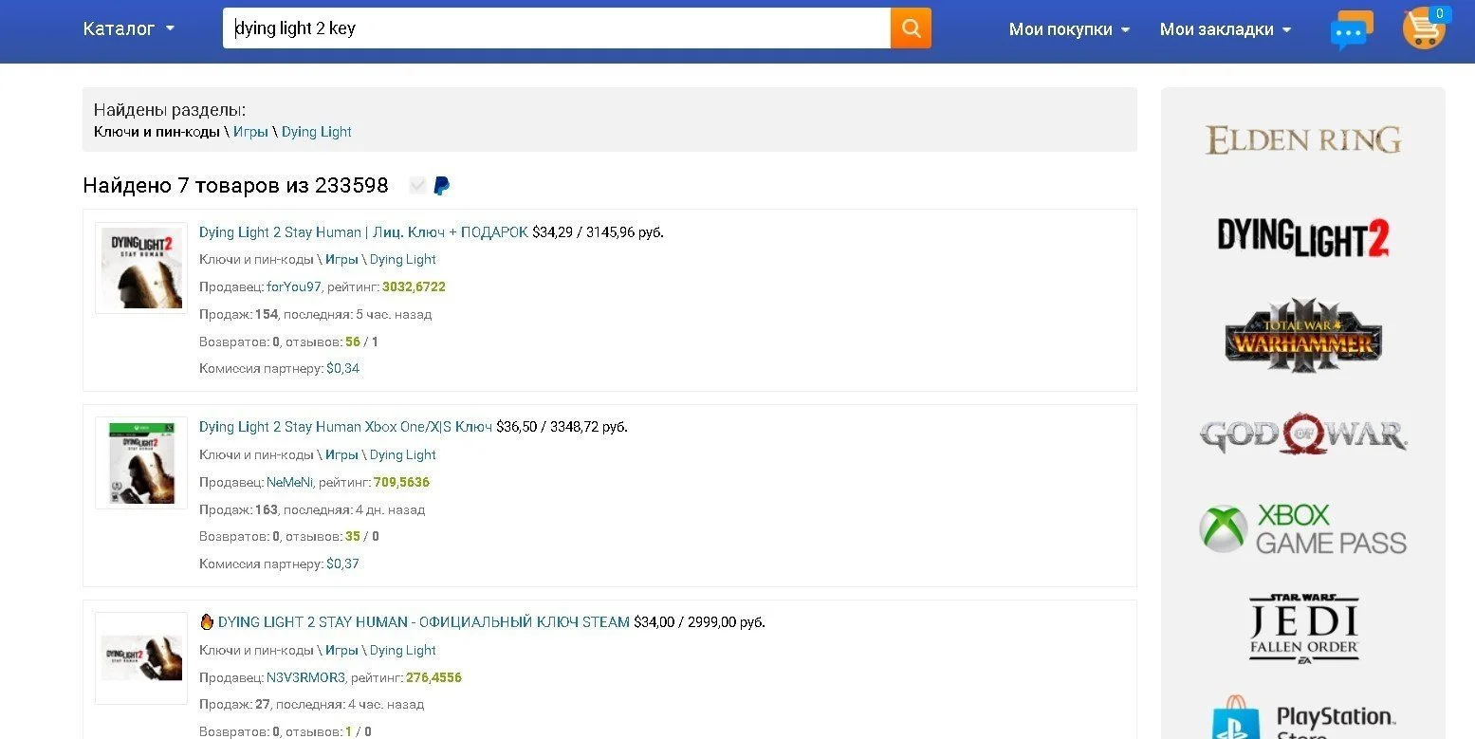Screen dimensions: 1475x739
Task: Click the positive reviews count 35
Action: click(x=353, y=537)
